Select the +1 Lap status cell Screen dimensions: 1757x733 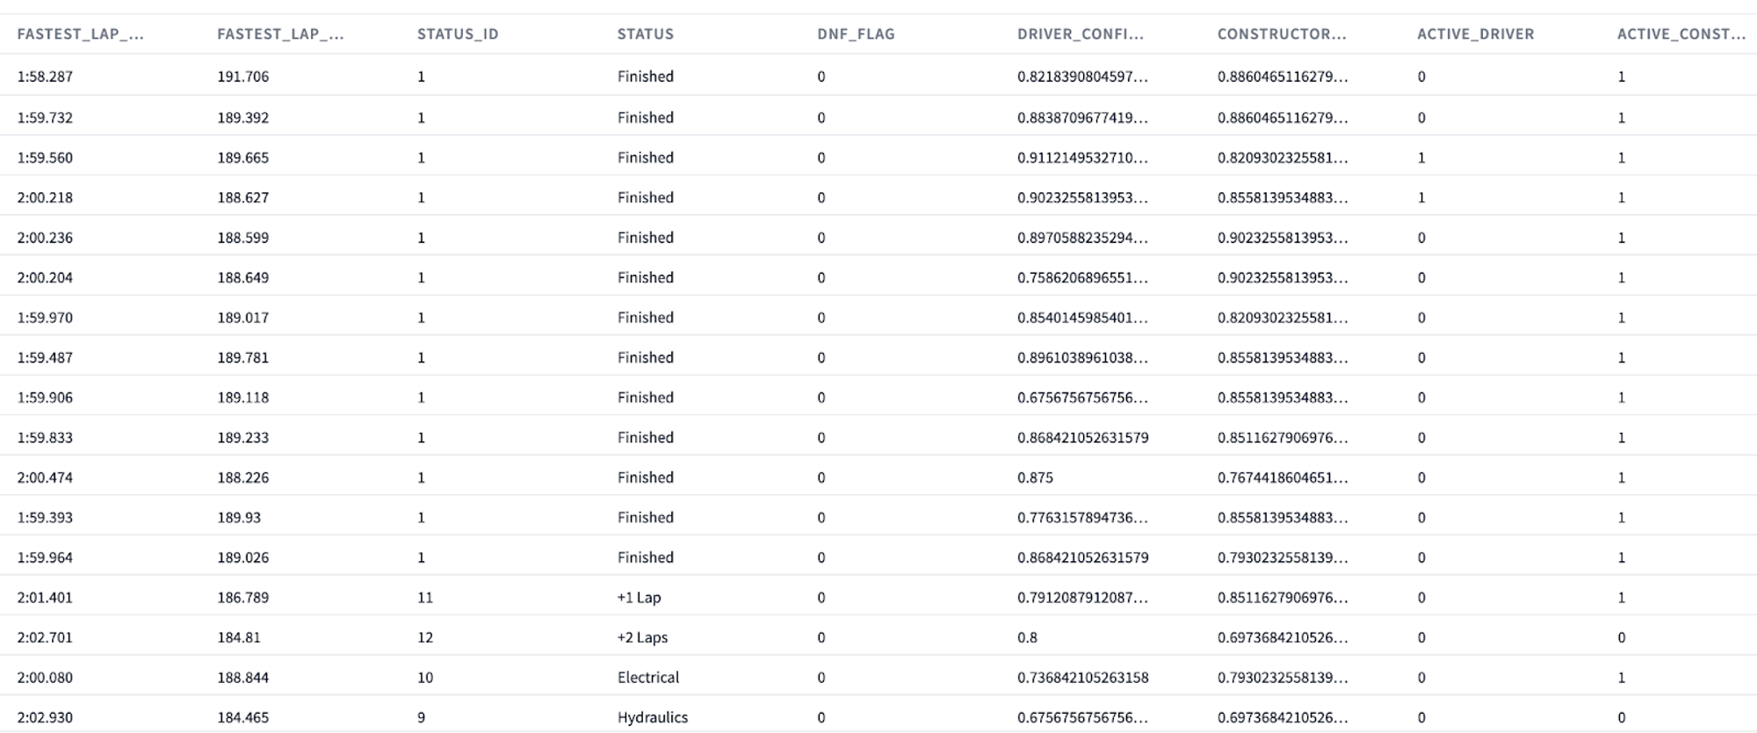point(639,598)
